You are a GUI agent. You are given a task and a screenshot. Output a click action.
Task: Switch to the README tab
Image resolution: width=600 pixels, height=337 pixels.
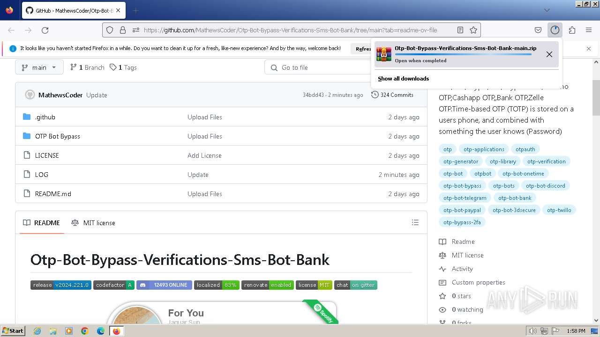tap(42, 223)
